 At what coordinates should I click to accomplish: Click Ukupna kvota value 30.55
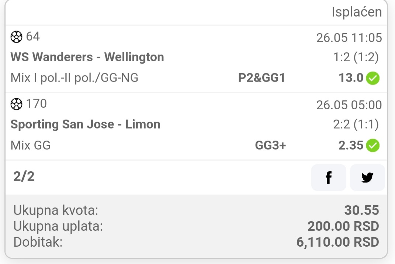pyautogui.click(x=361, y=210)
